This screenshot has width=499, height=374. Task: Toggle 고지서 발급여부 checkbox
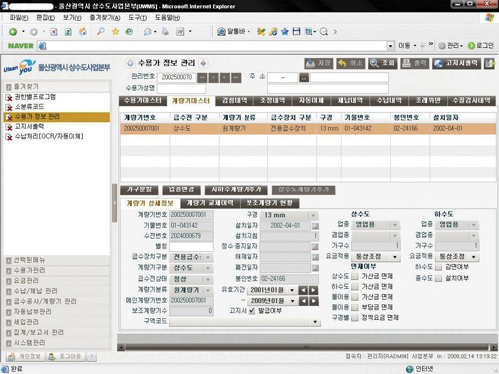point(252,311)
